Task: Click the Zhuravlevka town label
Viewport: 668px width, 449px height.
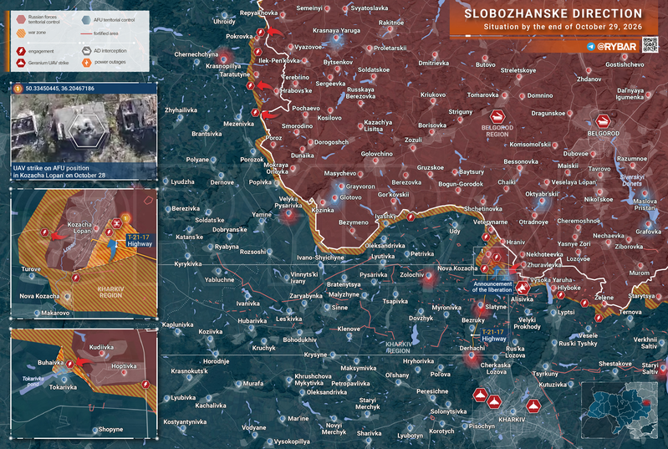Action: [x=544, y=264]
